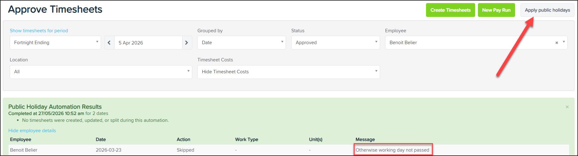Go to the previous timesheet period
The image size is (578, 156).
pos(109,43)
